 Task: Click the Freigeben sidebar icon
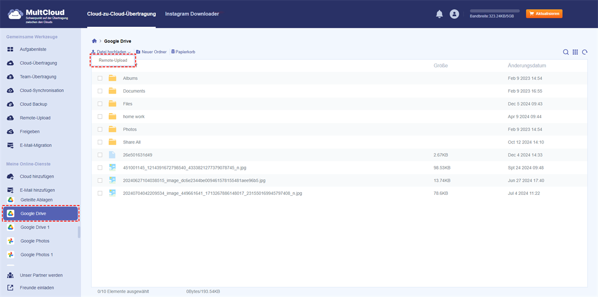click(10, 132)
